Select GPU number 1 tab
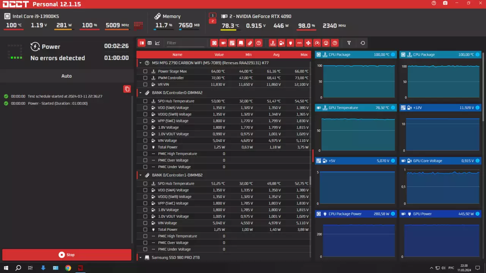This screenshot has width=486, height=273. (213, 15)
